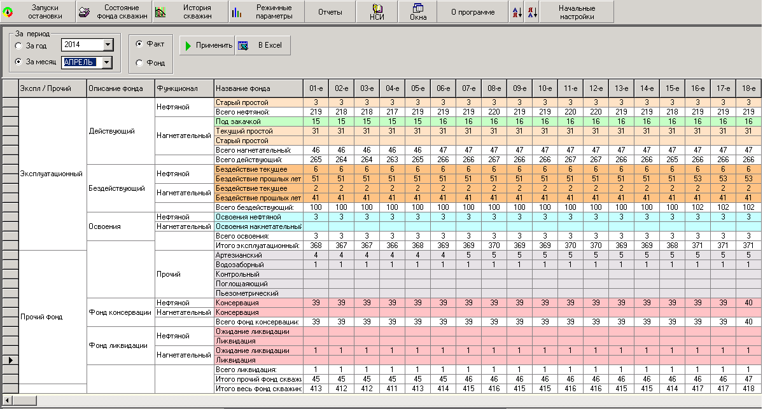Export the table with В Excel
The width and height of the screenshot is (763, 409).
pyautogui.click(x=263, y=45)
